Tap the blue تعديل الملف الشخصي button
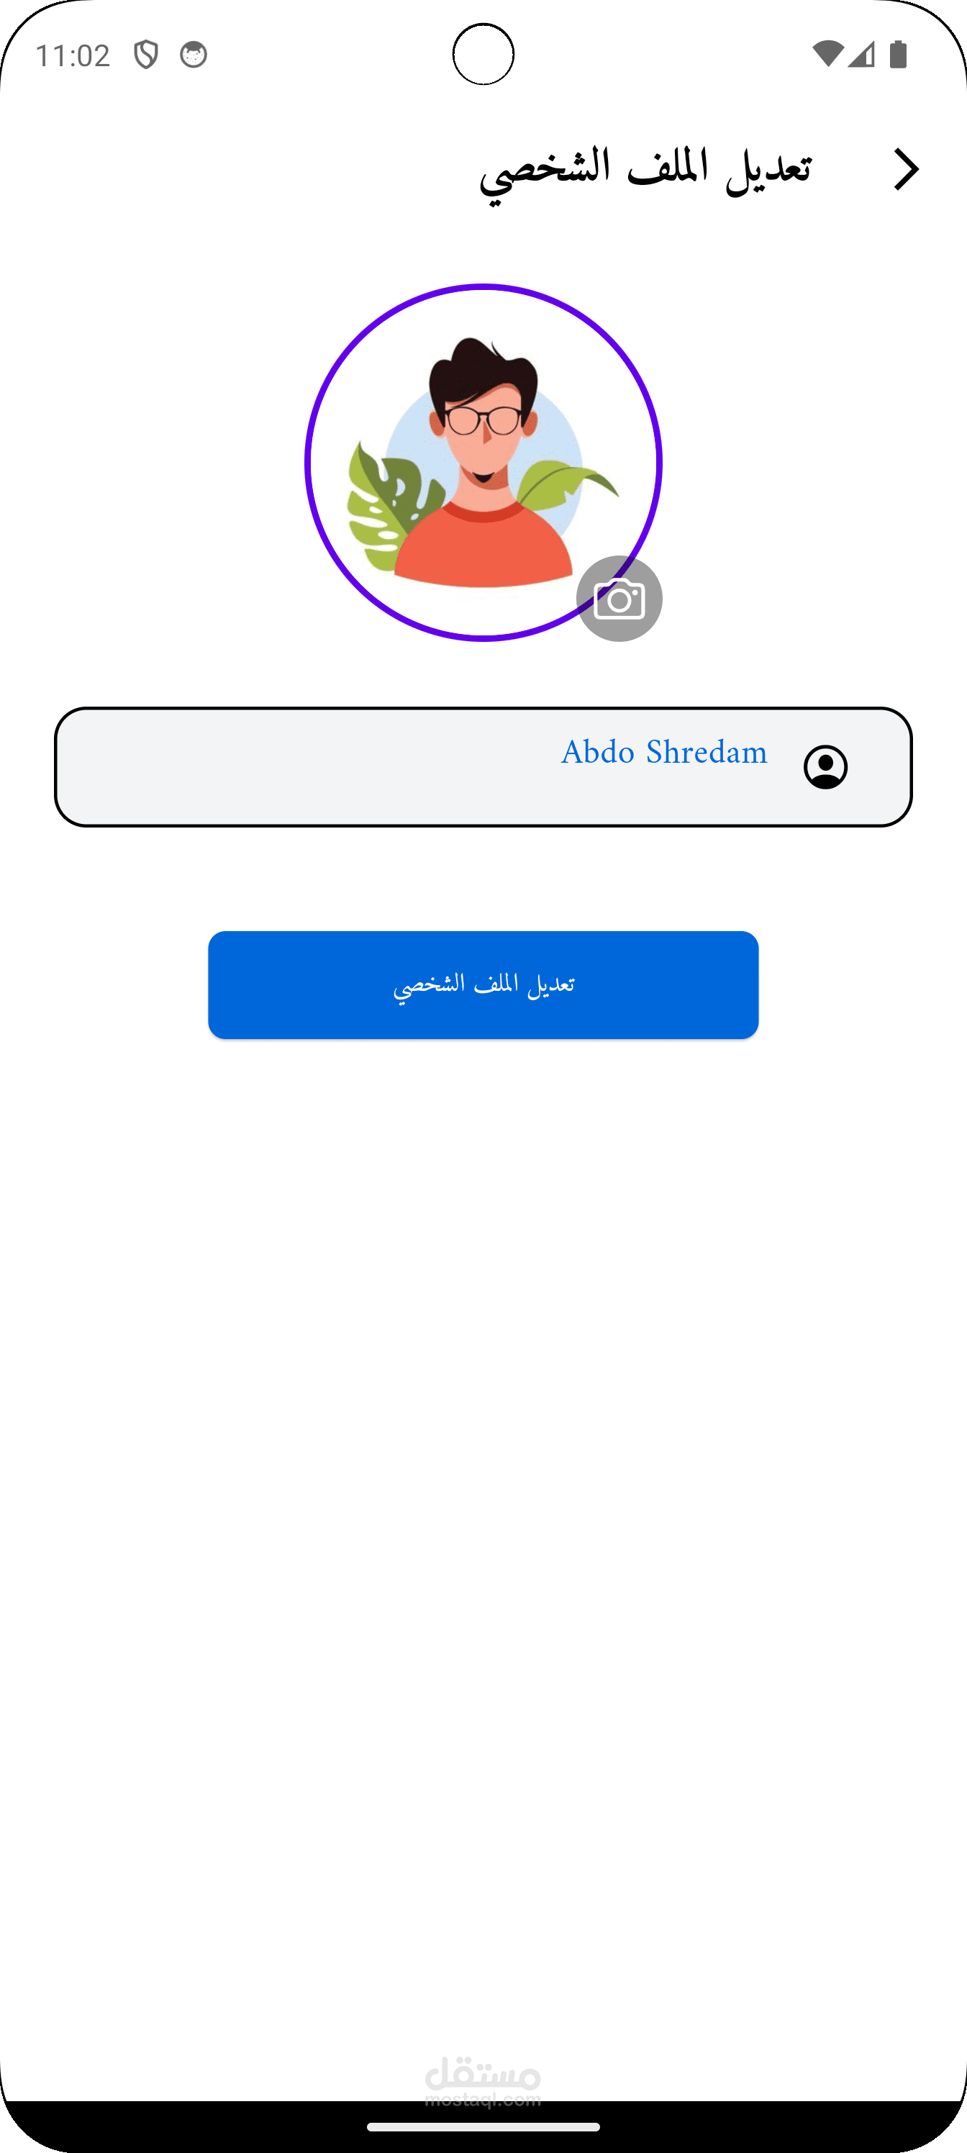The image size is (967, 2153). (x=483, y=984)
